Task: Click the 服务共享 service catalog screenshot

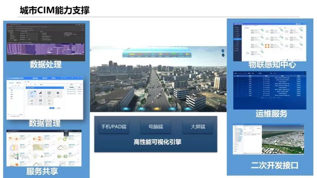Action: tap(44, 148)
